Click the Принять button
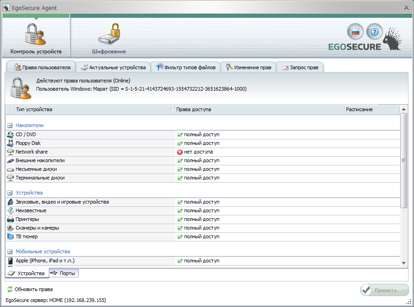414x307 pixels. tap(384, 290)
